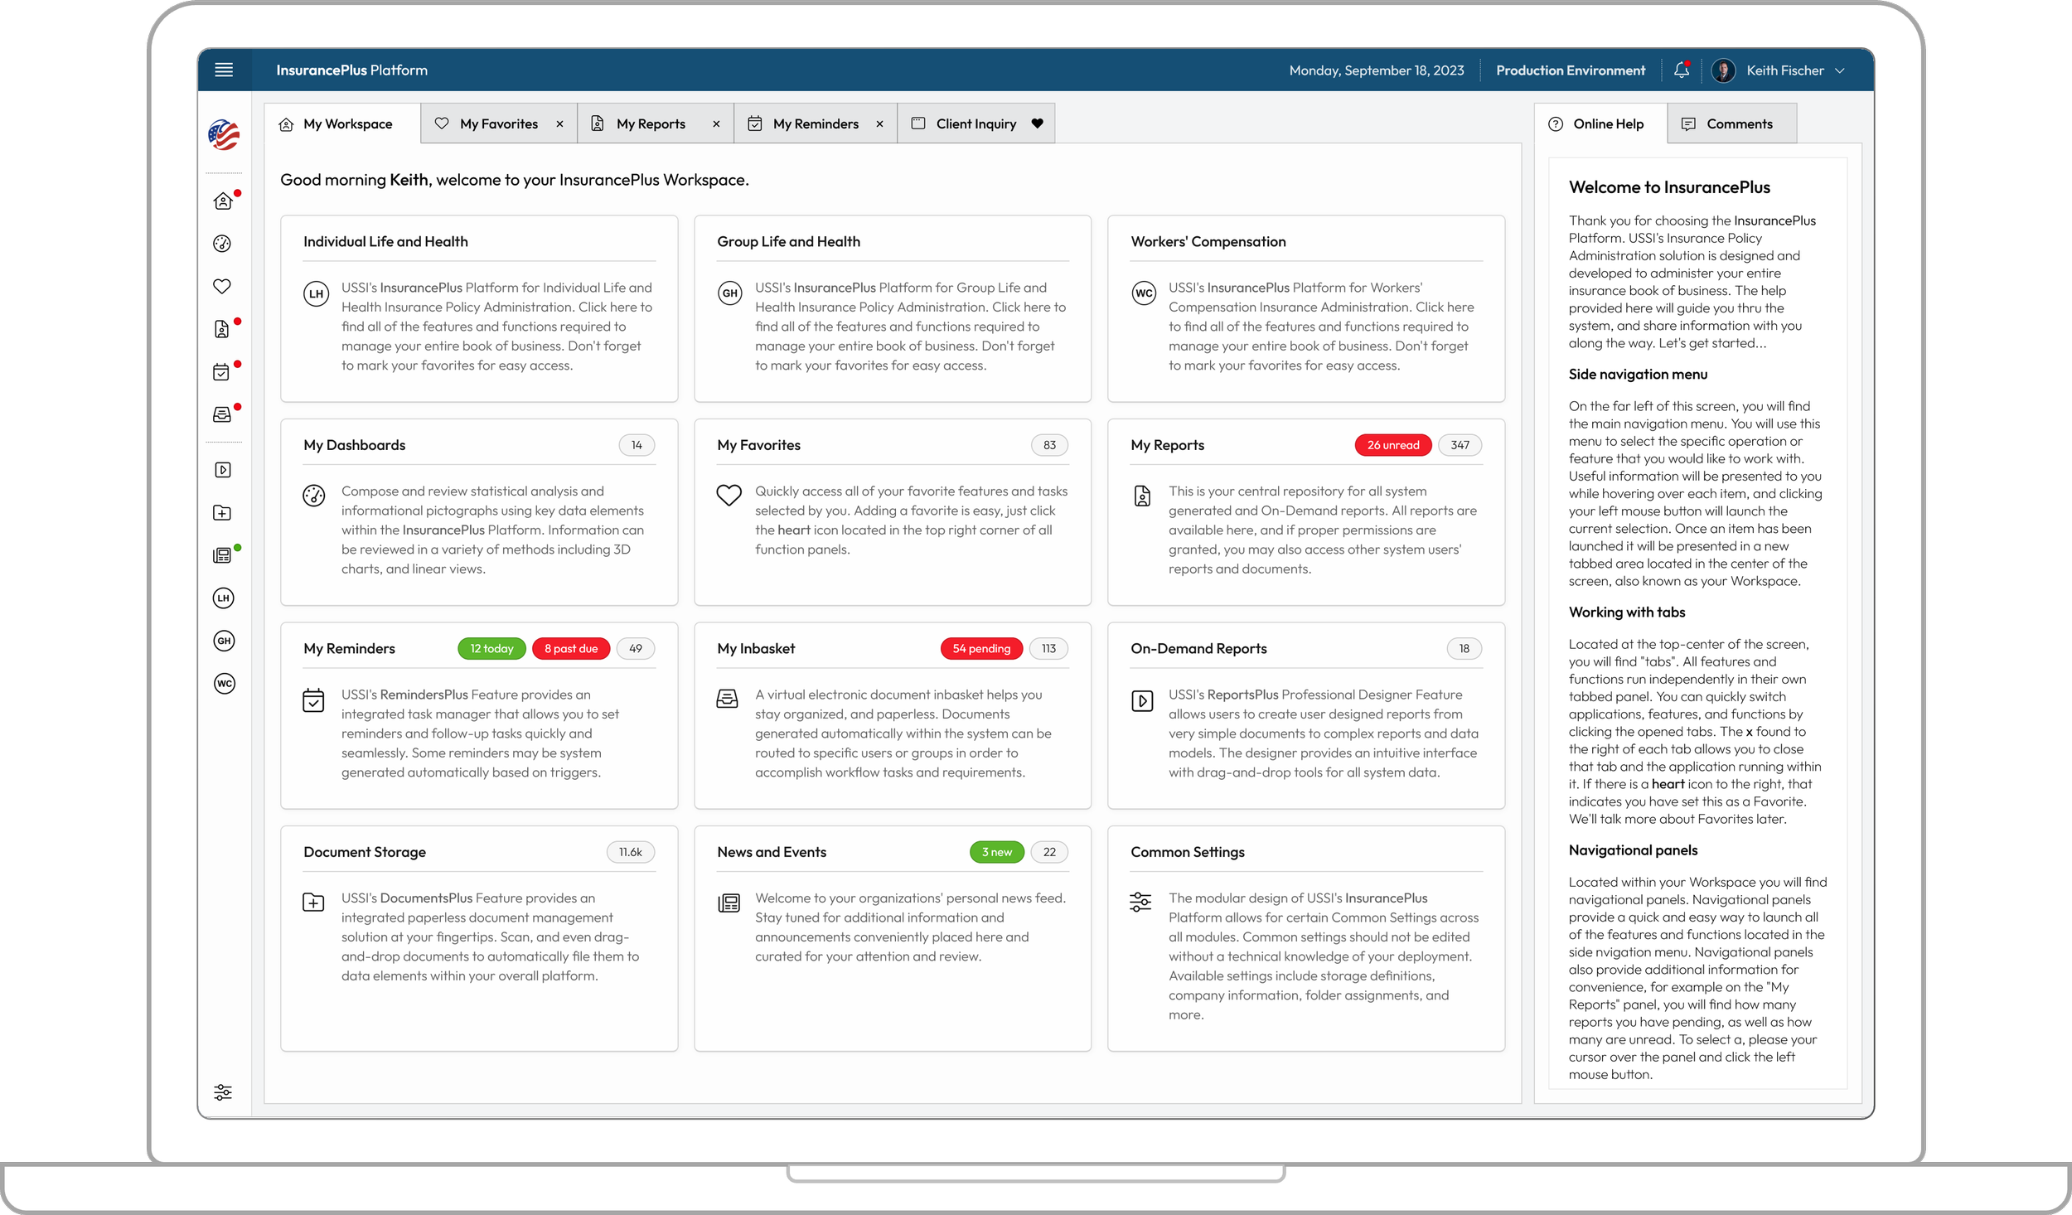Open the LH Individual Life and Health icon
Viewport: 2072px width, 1215px height.
click(x=222, y=598)
